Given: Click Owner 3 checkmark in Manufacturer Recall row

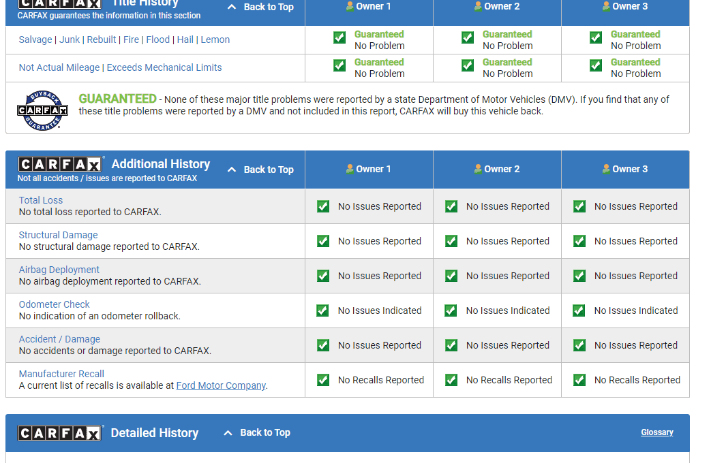Looking at the screenshot, I should pyautogui.click(x=579, y=380).
